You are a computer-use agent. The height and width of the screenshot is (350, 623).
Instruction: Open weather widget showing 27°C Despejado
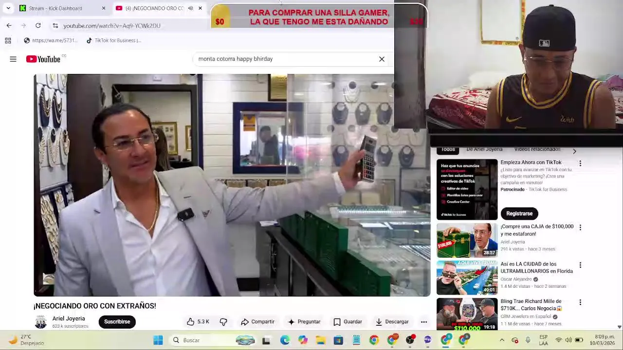point(27,340)
